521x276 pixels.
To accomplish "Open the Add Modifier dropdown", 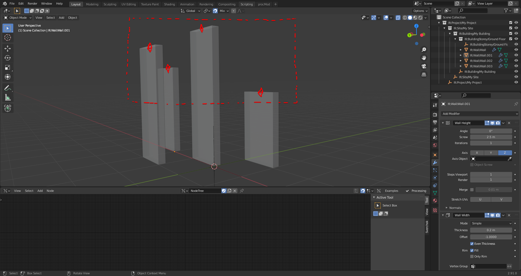I will pos(480,114).
